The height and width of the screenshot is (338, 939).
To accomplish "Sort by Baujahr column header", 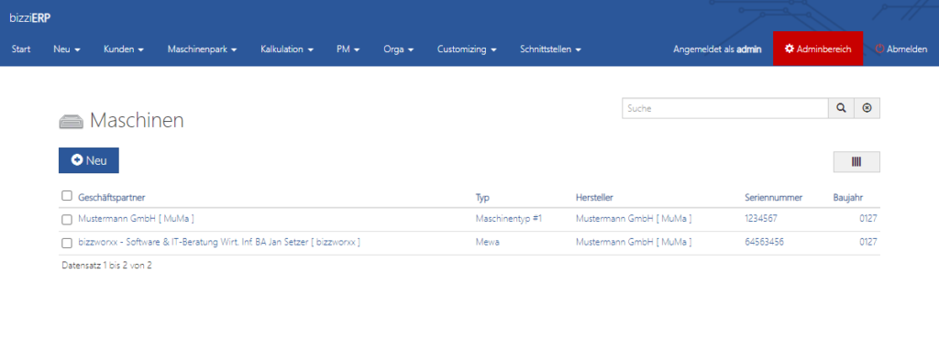I will (x=848, y=197).
